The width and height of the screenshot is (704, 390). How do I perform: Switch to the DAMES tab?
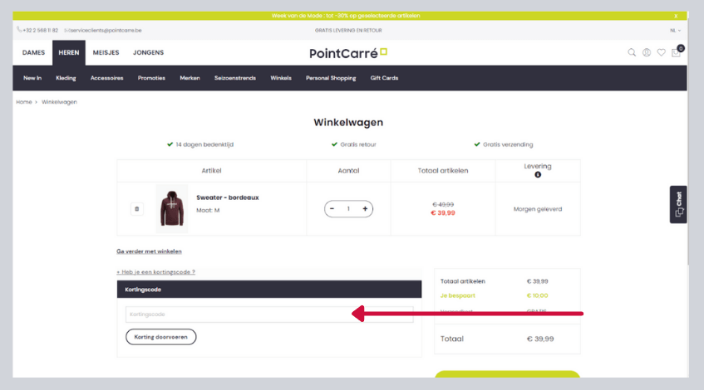[x=33, y=52]
